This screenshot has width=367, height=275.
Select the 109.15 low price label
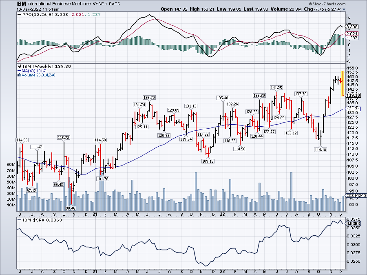tap(208, 161)
